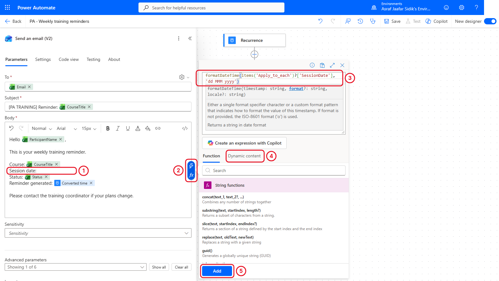499x281 pixels.
Task: Toggle the HTML code view icon
Action: [x=185, y=128]
